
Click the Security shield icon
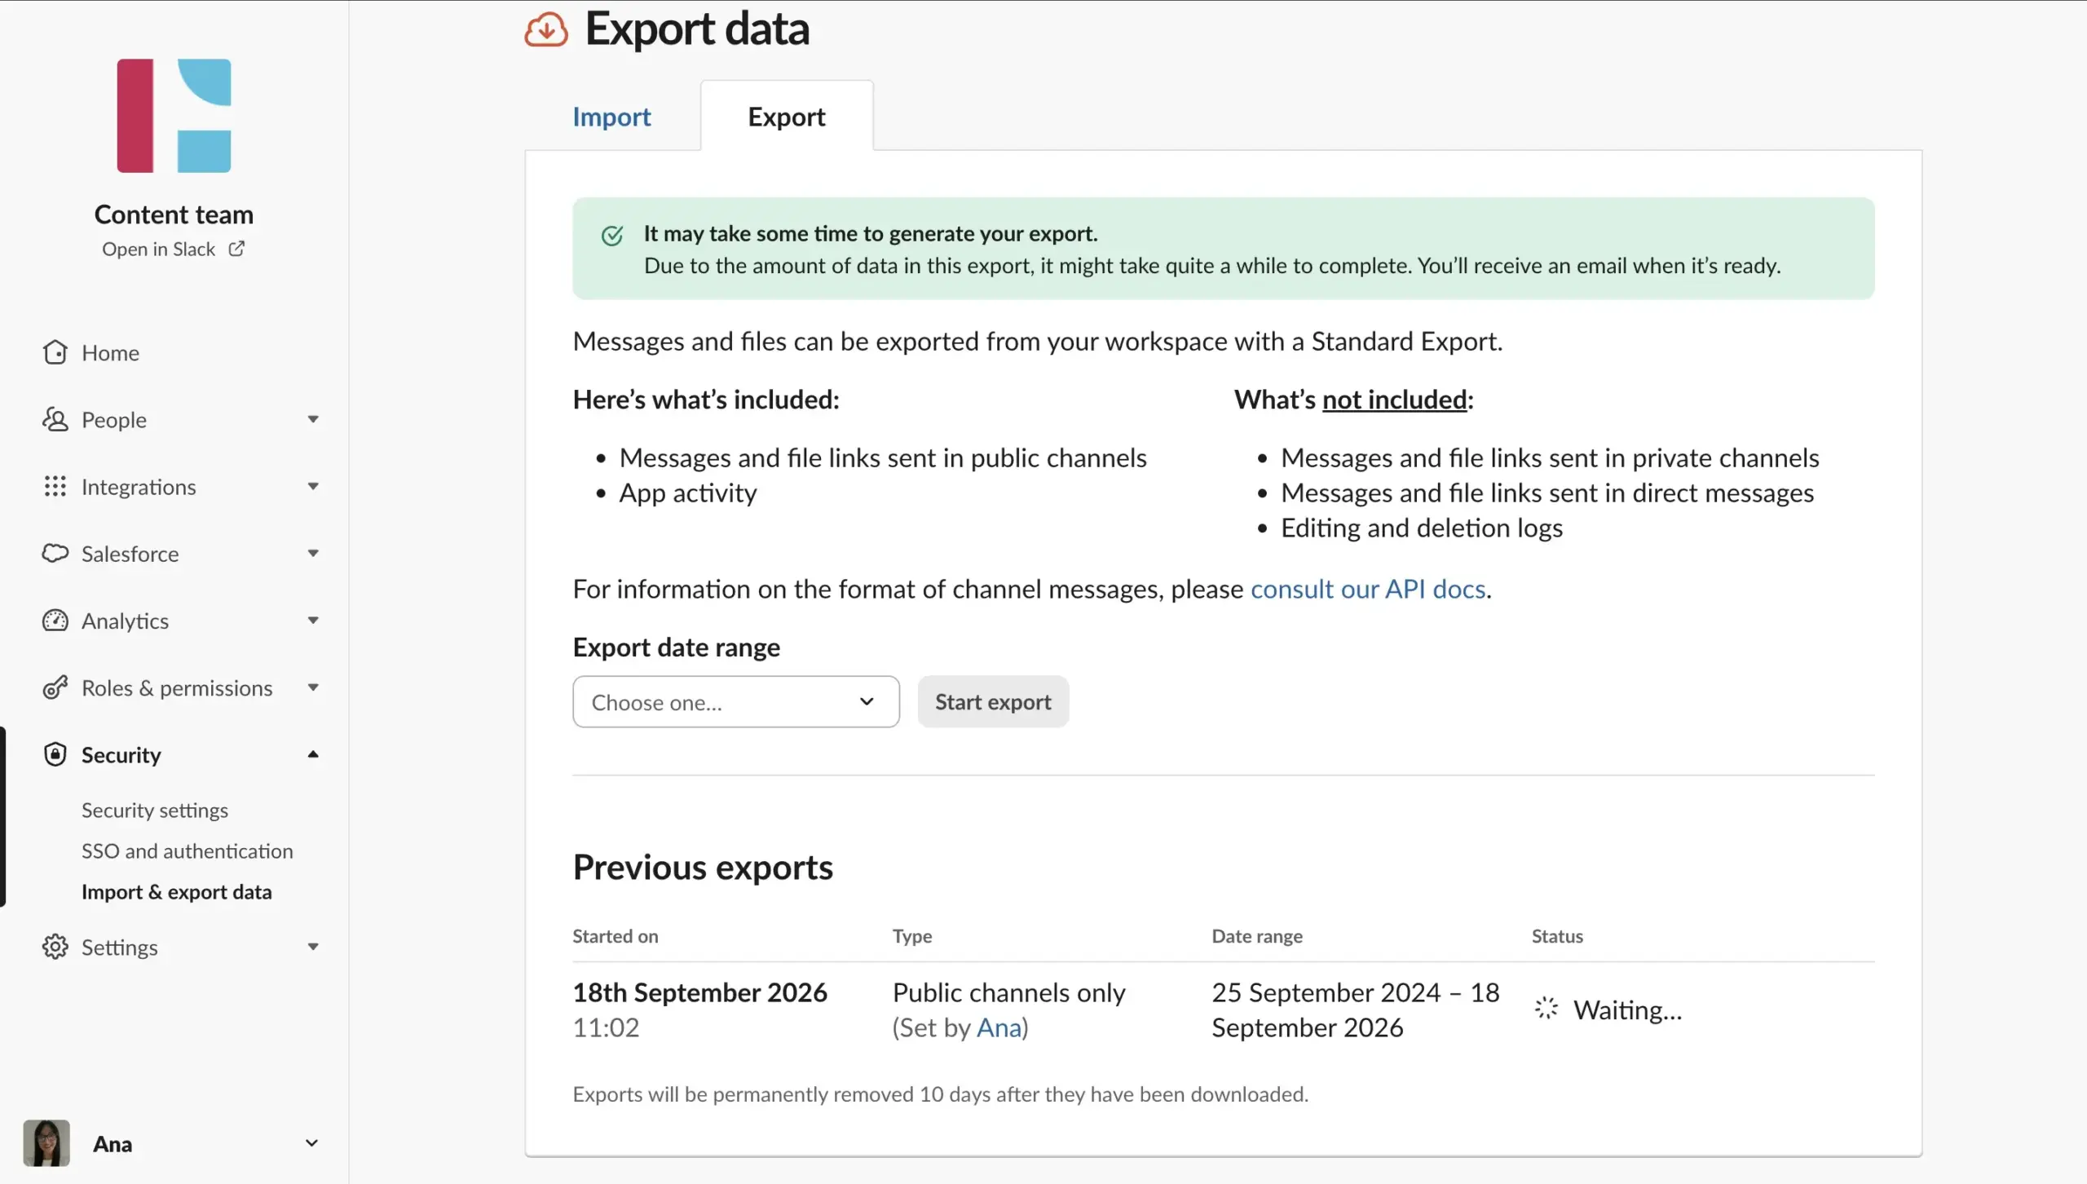(x=55, y=754)
